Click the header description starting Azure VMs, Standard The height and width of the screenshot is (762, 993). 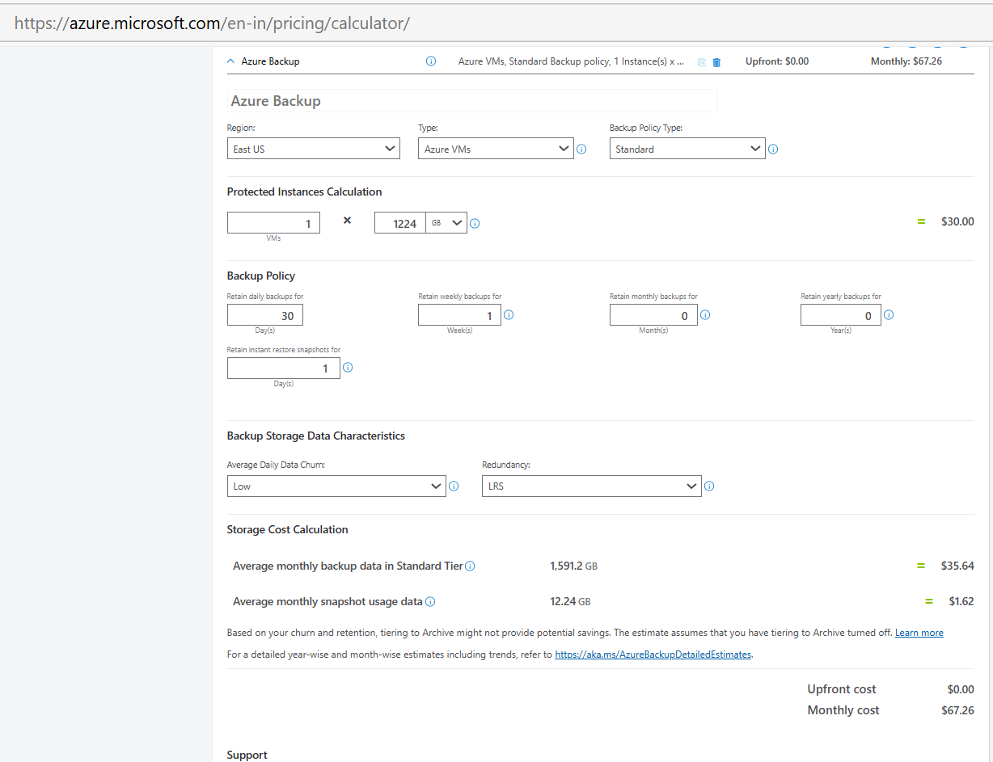coord(571,61)
